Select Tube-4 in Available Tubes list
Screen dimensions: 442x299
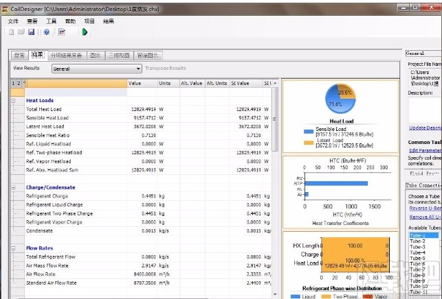pos(424,252)
